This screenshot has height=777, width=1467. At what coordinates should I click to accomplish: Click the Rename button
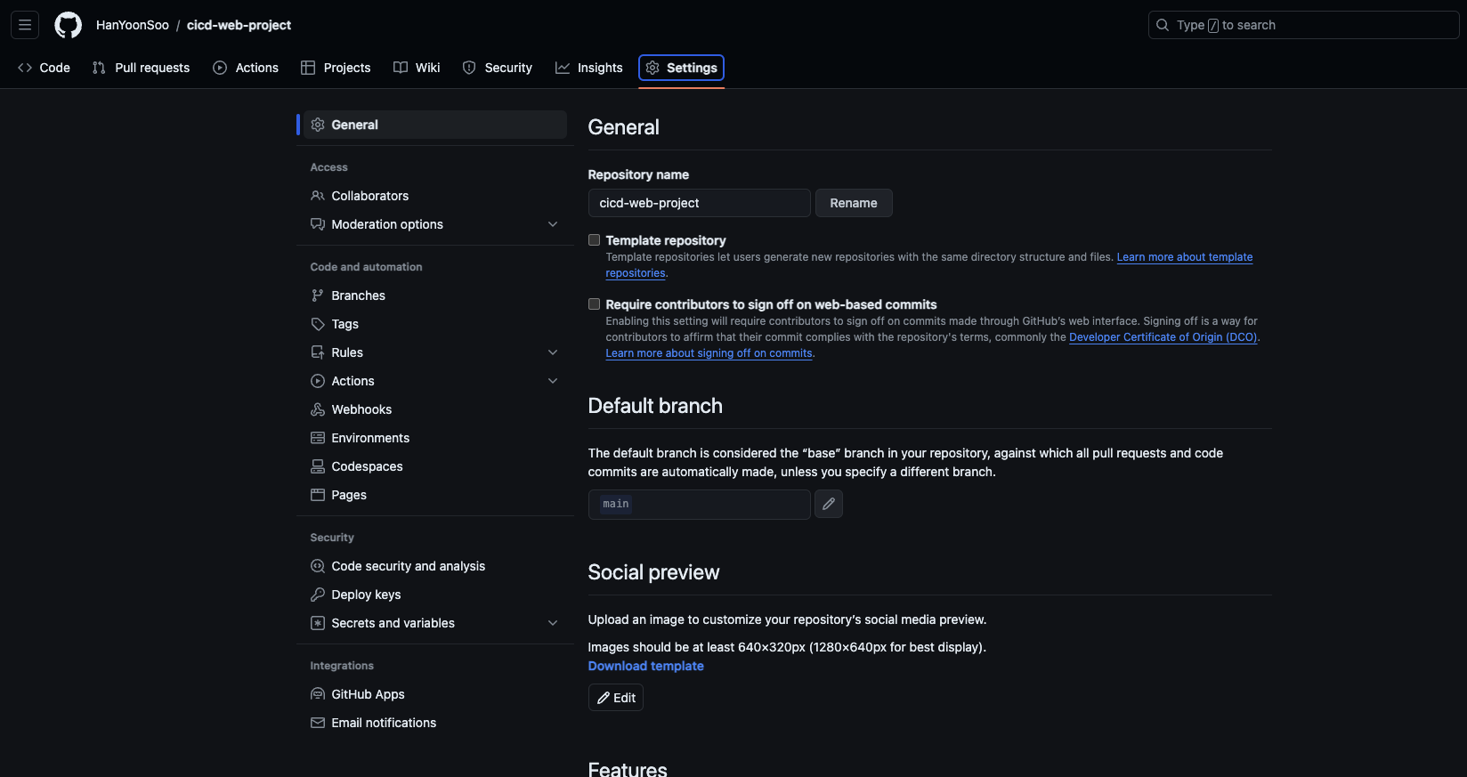(854, 203)
